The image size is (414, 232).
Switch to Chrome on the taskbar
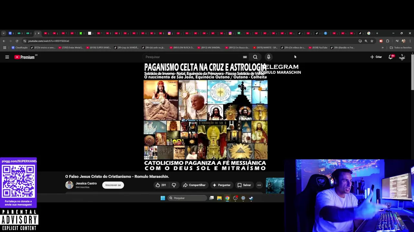(227, 198)
